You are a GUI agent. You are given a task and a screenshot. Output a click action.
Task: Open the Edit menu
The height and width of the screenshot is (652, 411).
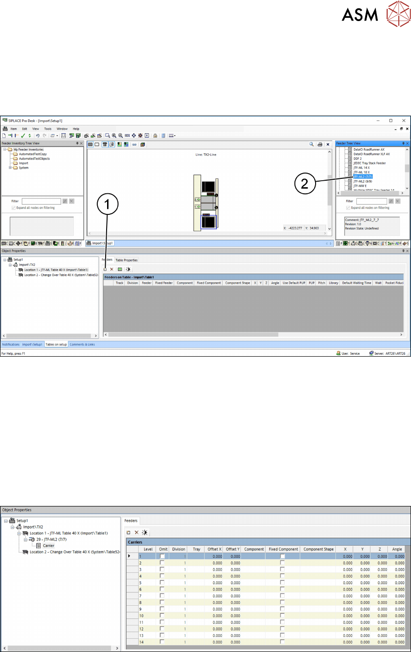(x=25, y=129)
